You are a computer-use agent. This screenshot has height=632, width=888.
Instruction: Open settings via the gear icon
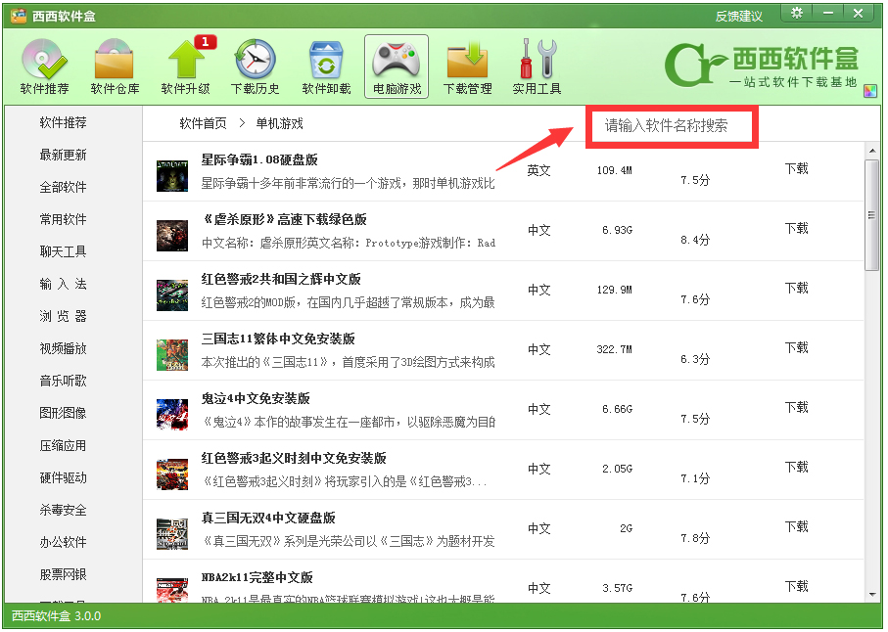(797, 13)
